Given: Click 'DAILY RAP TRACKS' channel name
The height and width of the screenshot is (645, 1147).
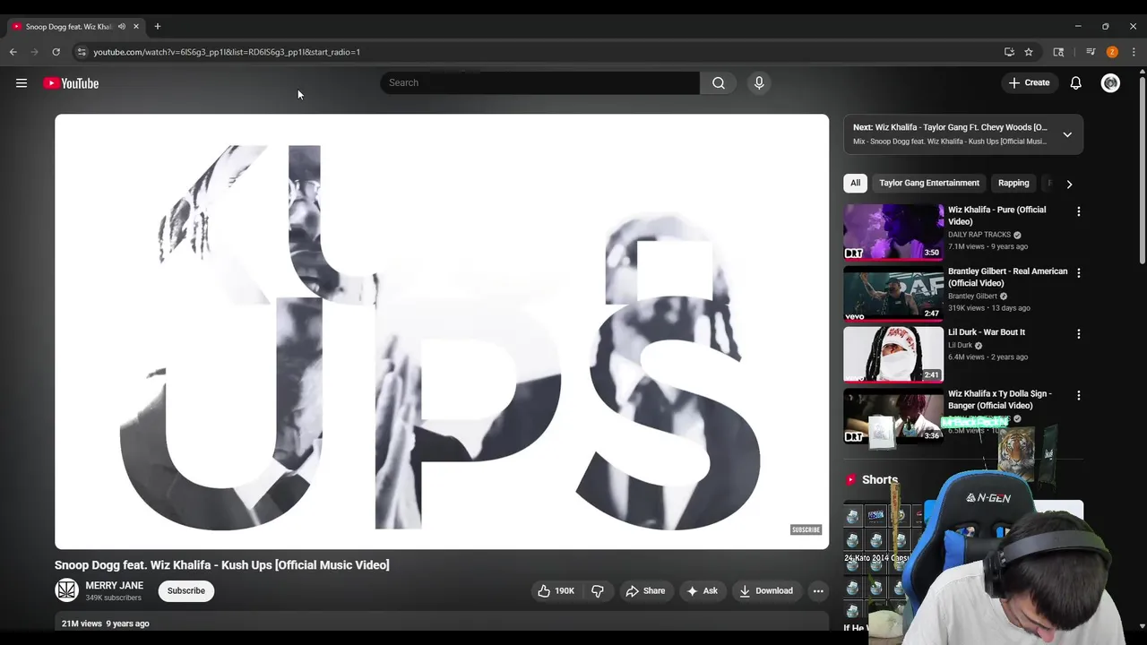Looking at the screenshot, I should (979, 235).
